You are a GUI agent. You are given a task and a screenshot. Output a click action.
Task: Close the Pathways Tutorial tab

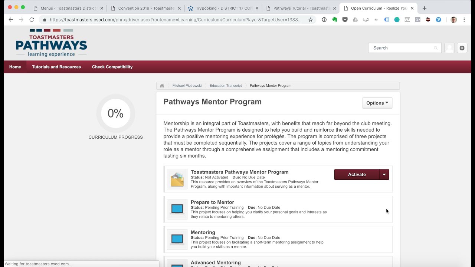tap(334, 8)
